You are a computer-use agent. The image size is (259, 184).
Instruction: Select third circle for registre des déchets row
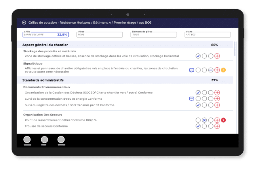(x=211, y=105)
